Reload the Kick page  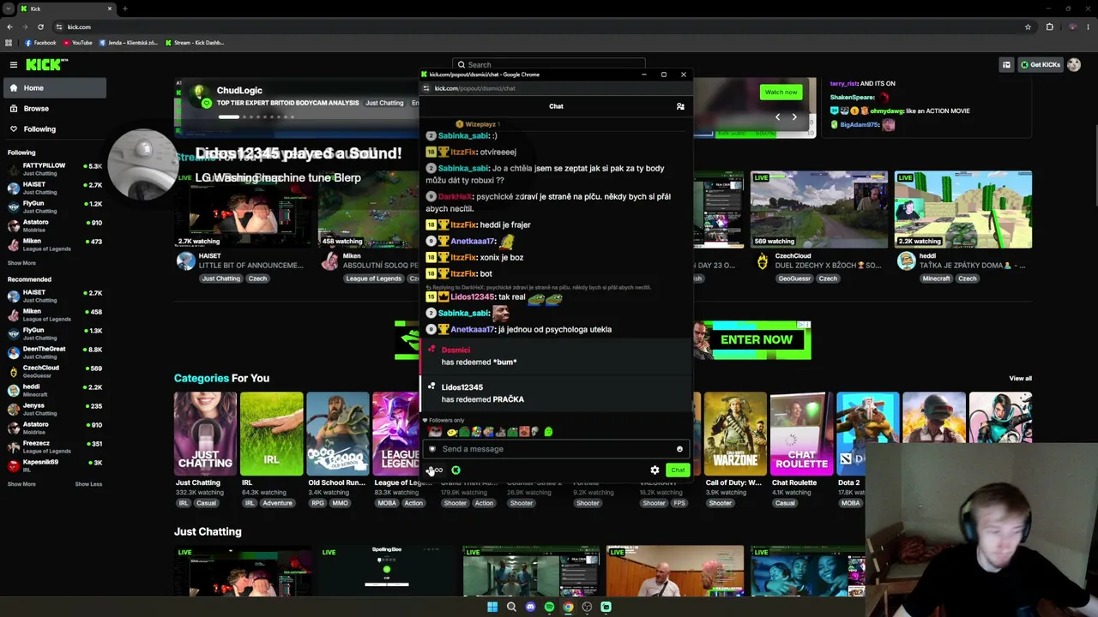coord(40,27)
